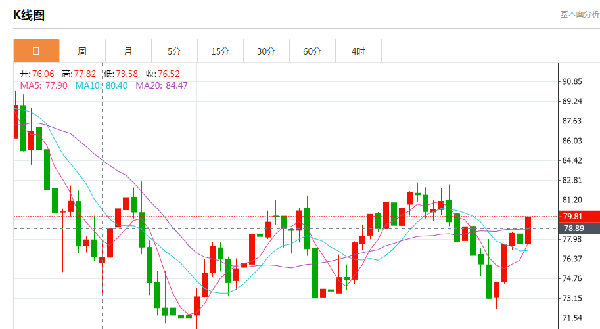Switch to the 周 weekly tab
Screen dimensions: 600x329
(82, 51)
